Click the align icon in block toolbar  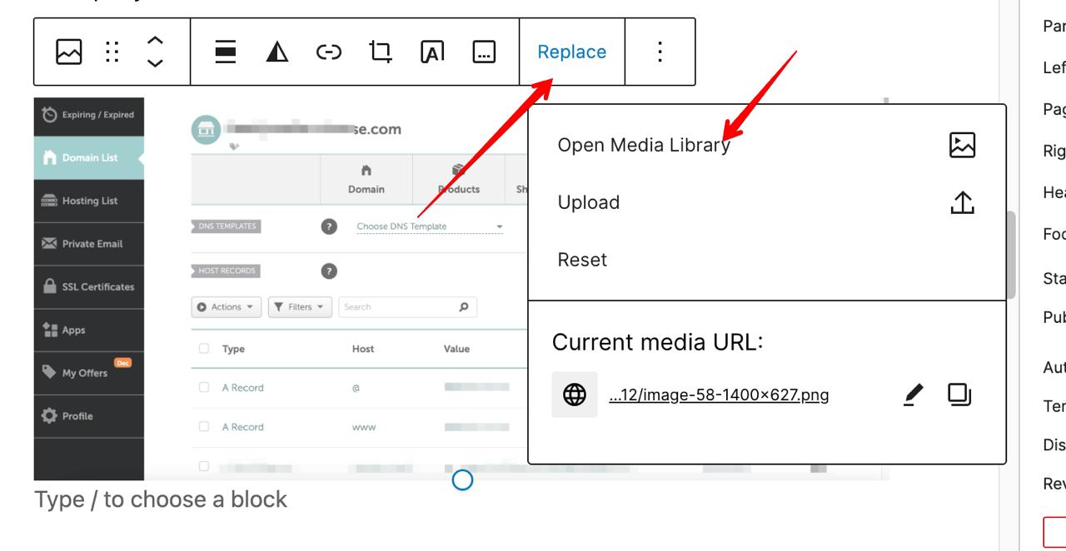click(225, 52)
